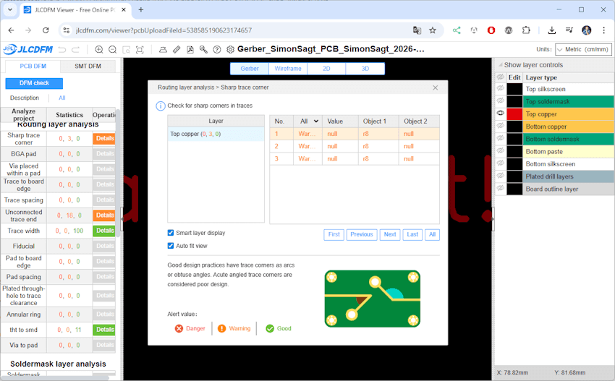Screen dimensions: 615x381
Task: Select the Top copper (0, 3, 0) layer row
Action: click(216, 134)
